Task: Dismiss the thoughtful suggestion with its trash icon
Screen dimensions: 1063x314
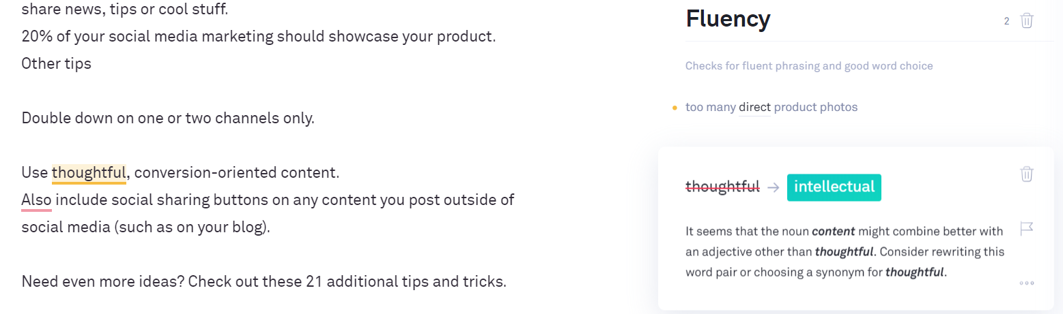Action: point(1027,174)
